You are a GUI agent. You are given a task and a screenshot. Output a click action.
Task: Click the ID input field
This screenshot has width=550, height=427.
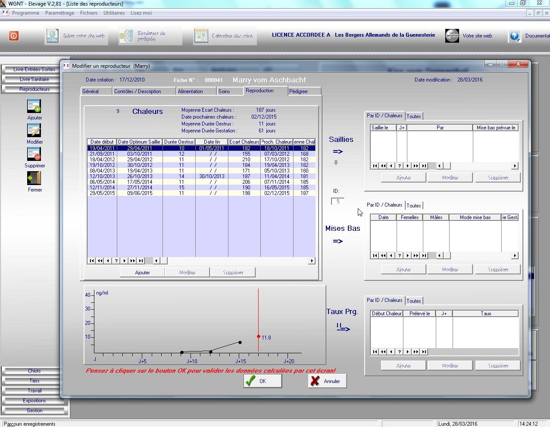tap(338, 201)
